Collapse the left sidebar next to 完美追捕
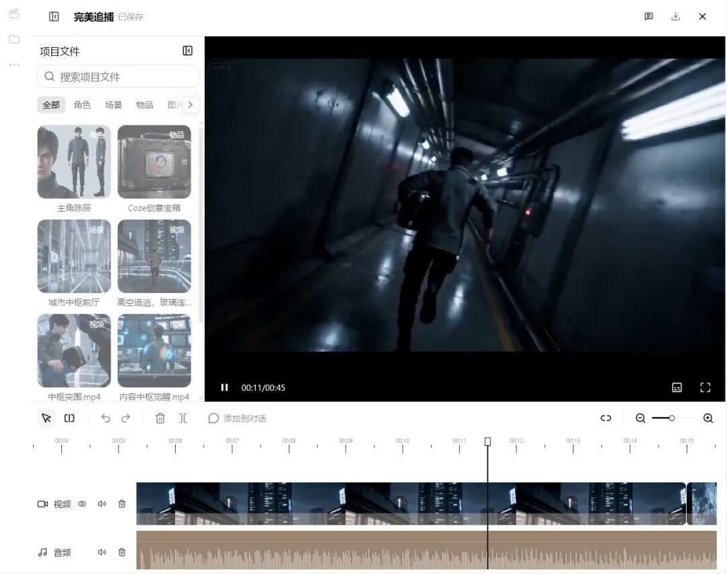 [x=54, y=17]
